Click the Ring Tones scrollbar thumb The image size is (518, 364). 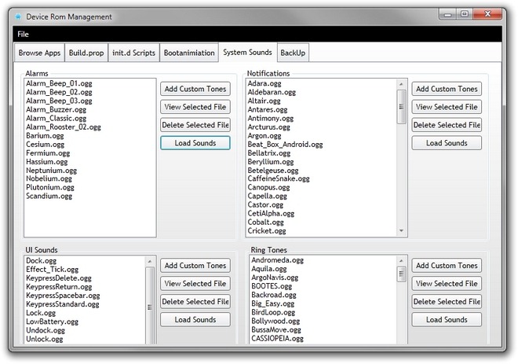[401, 274]
